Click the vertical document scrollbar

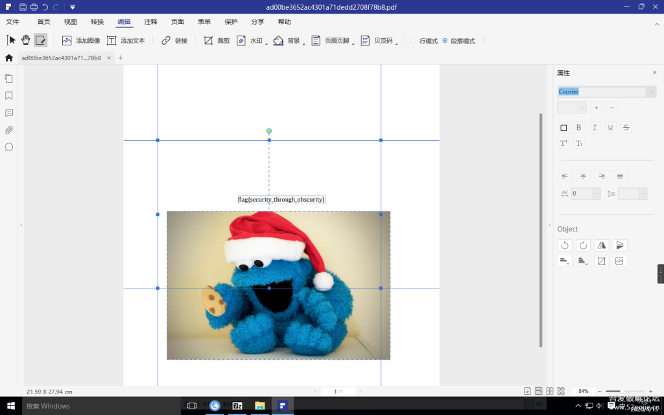pyautogui.click(x=541, y=230)
